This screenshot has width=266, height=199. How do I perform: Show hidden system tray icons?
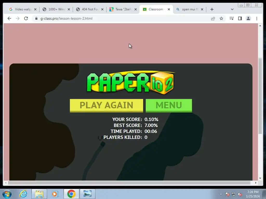click(221, 194)
